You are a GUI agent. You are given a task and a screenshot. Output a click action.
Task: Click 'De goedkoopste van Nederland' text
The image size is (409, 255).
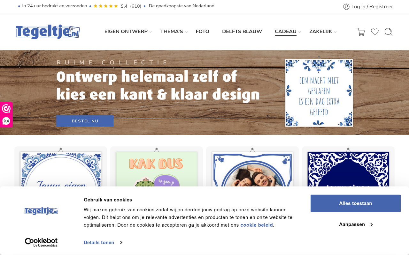pos(181,6)
